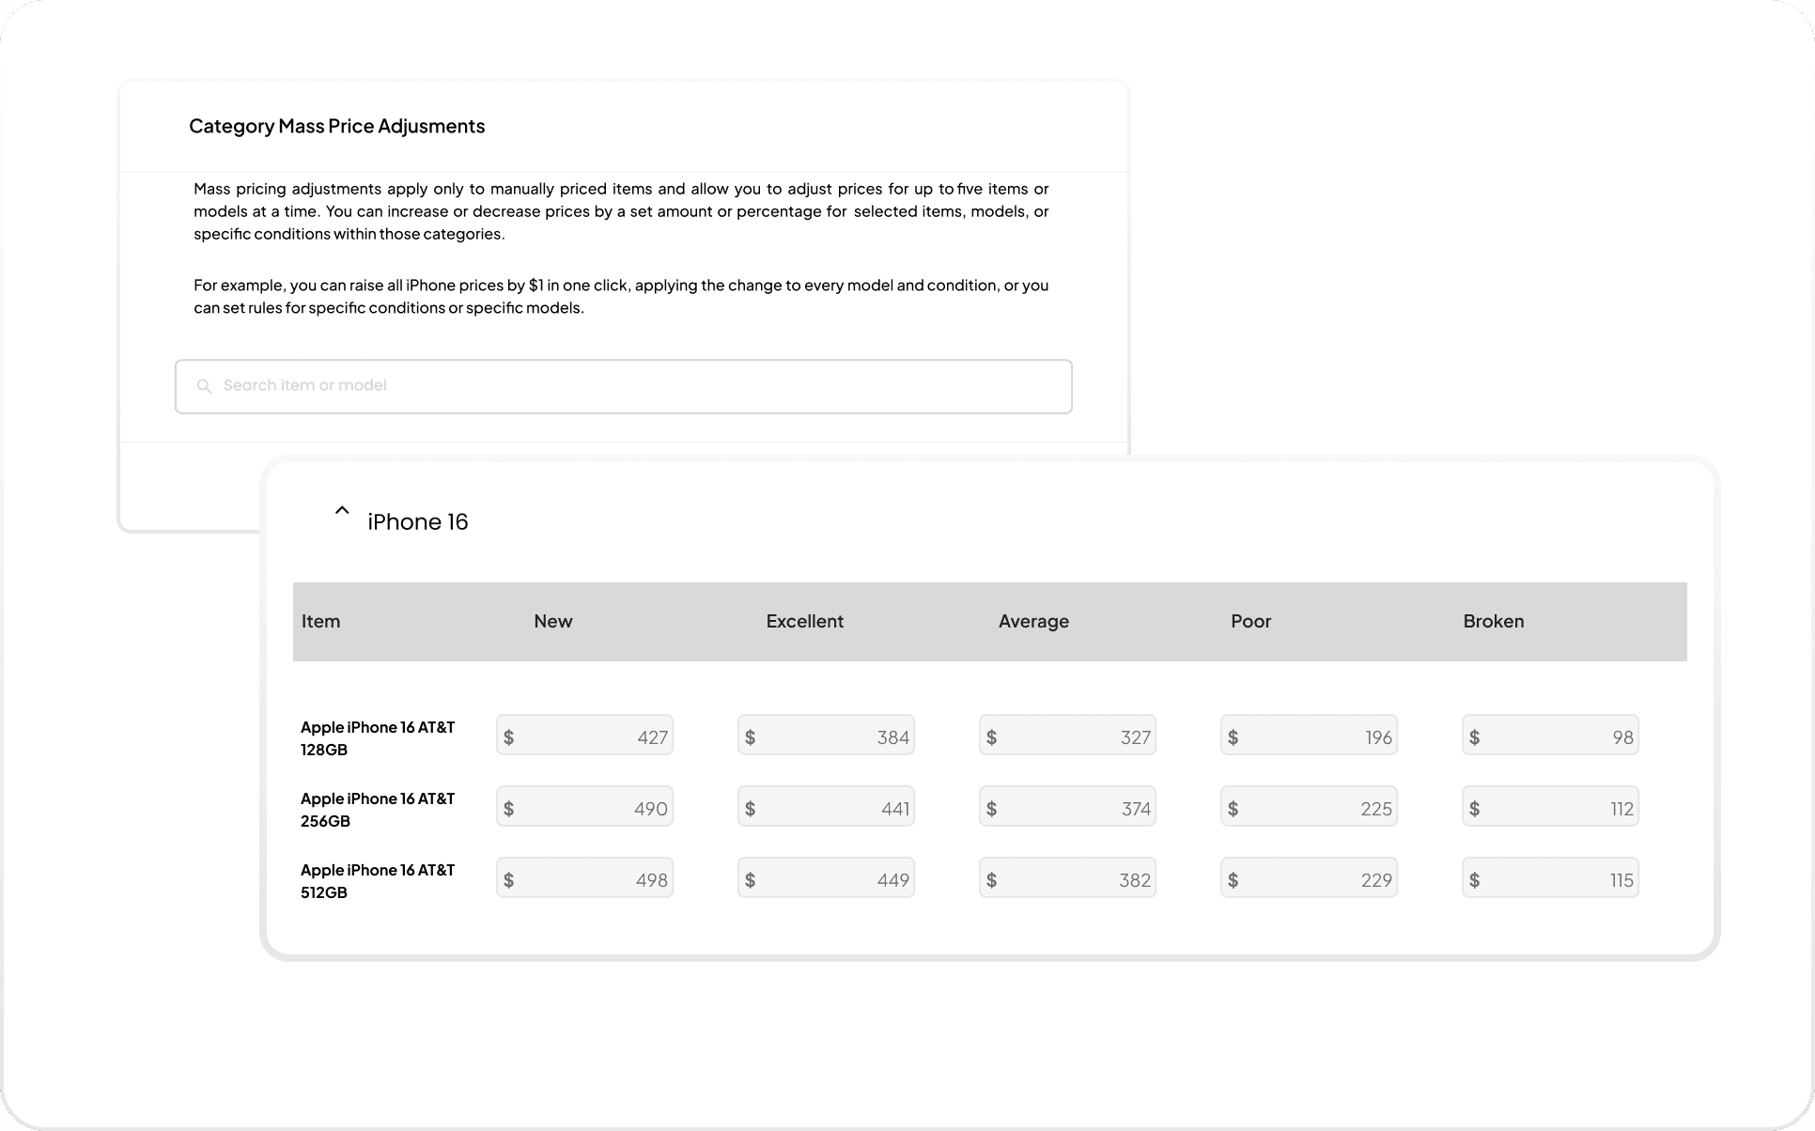
Task: Edit Broken price 98 for 128GB model
Action: pyautogui.click(x=1551, y=736)
